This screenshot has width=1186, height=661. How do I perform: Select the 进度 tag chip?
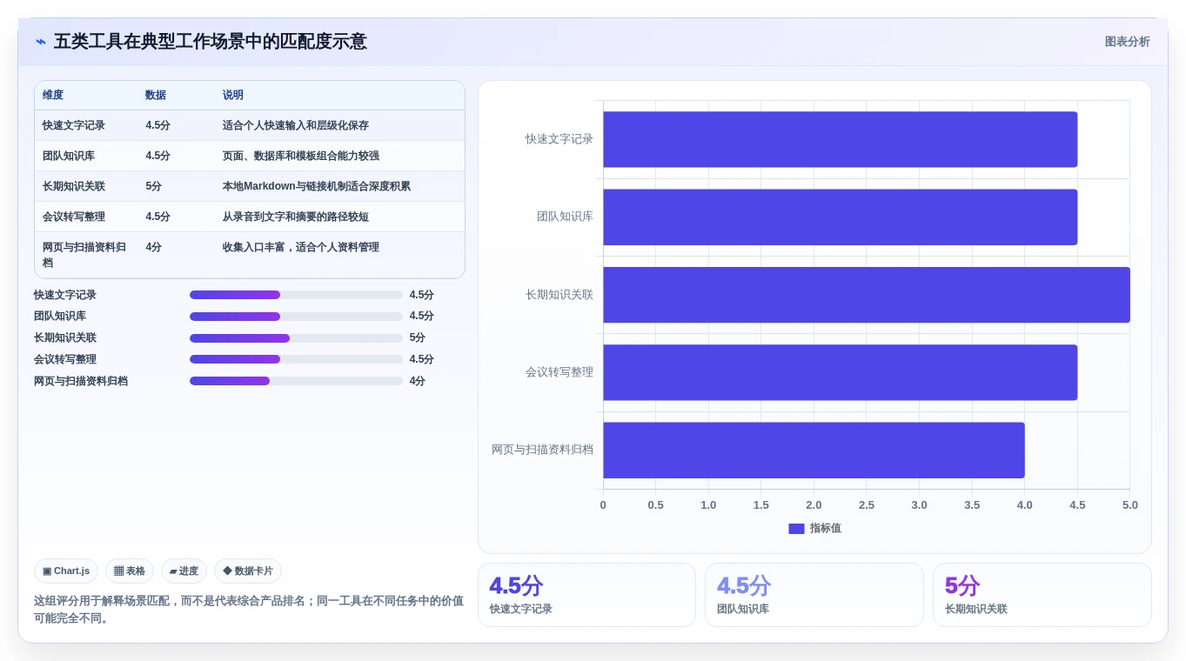(x=184, y=571)
